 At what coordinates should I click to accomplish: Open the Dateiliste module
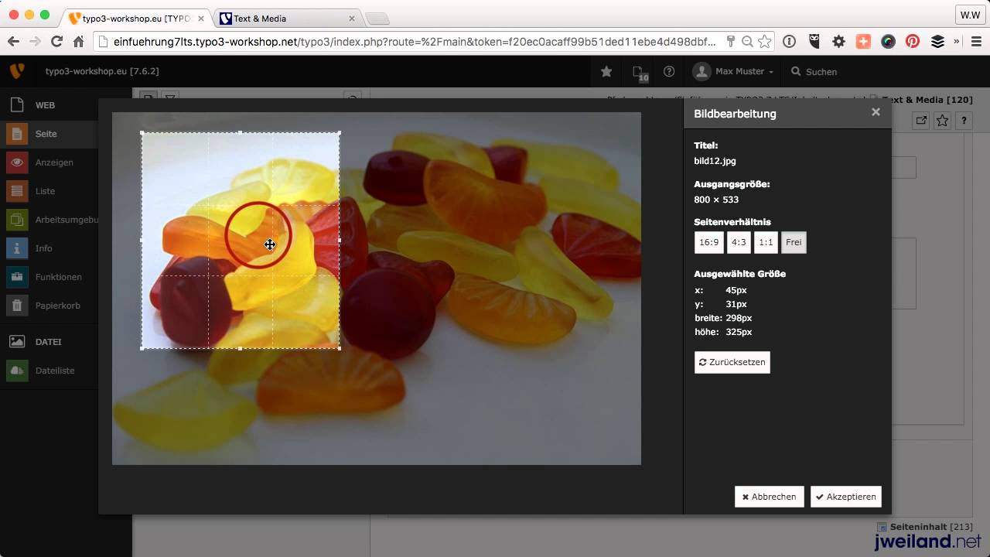pos(49,371)
